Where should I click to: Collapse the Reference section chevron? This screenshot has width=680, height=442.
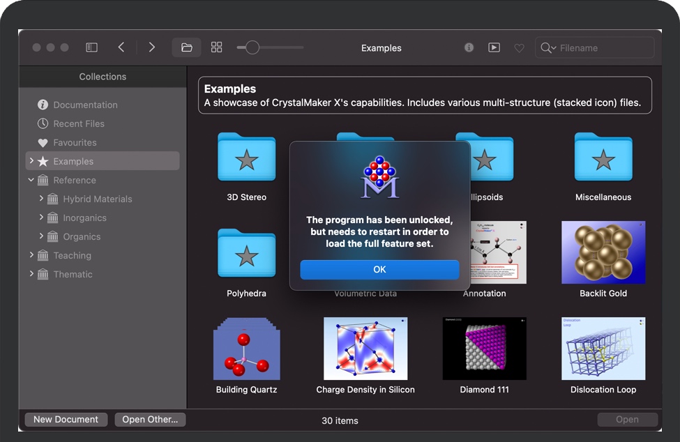(x=31, y=180)
